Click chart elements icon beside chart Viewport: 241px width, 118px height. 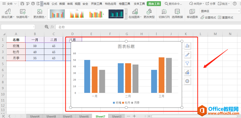pyautogui.click(x=187, y=46)
